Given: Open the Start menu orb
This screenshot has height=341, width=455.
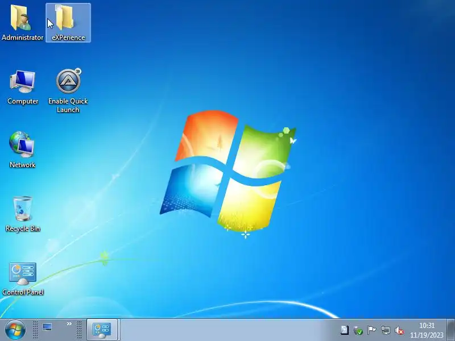Looking at the screenshot, I should [15, 330].
